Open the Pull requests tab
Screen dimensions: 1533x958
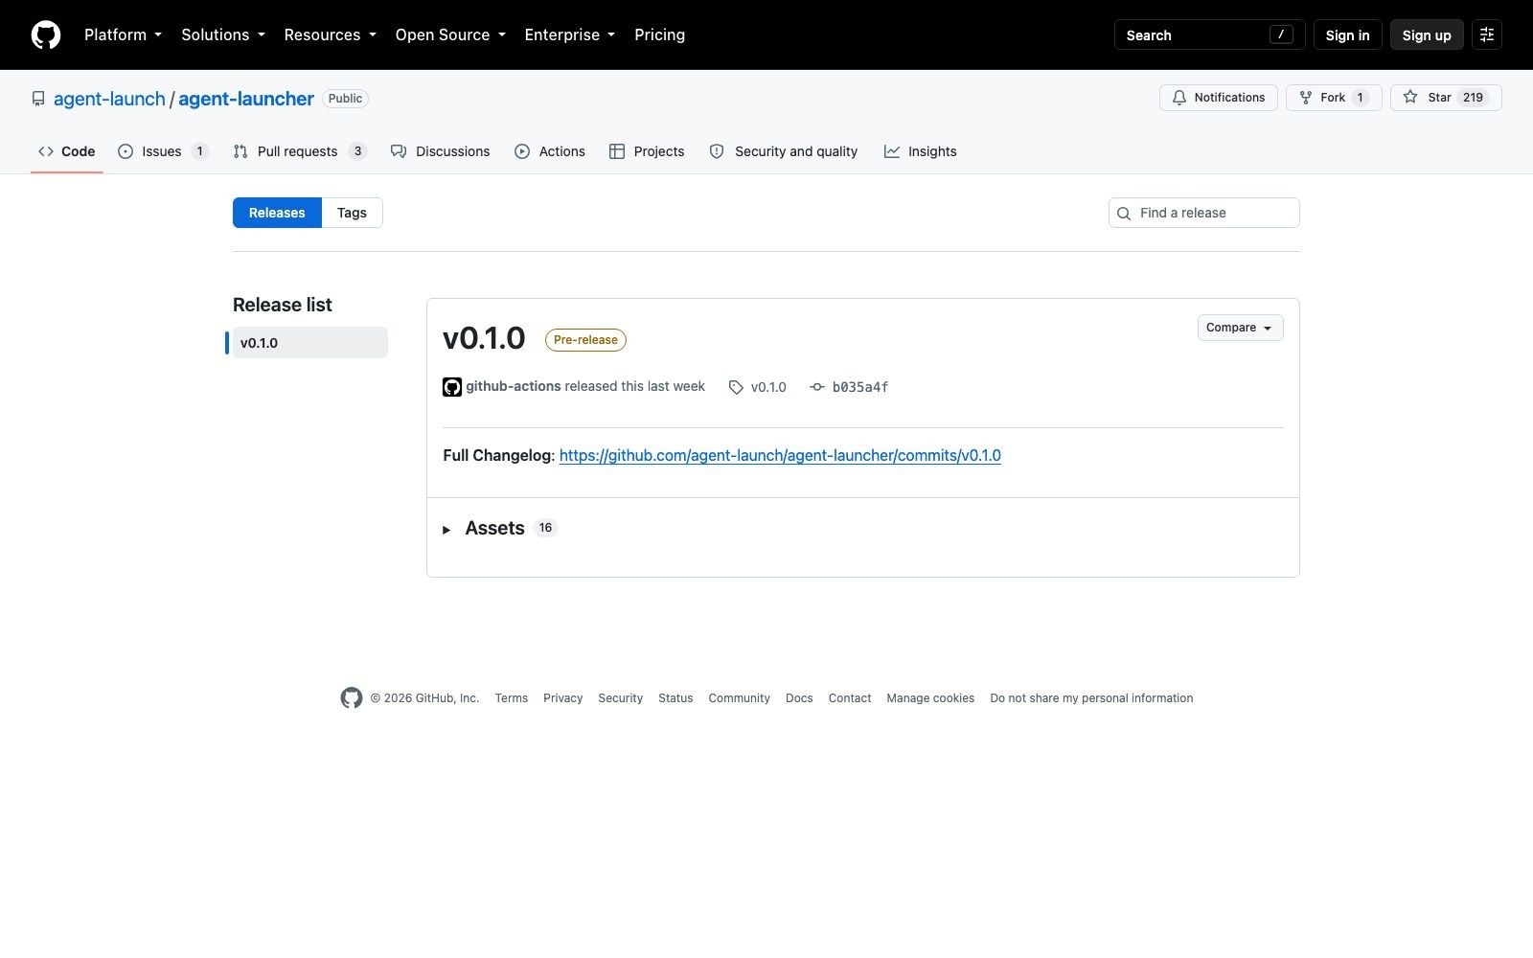(x=300, y=151)
